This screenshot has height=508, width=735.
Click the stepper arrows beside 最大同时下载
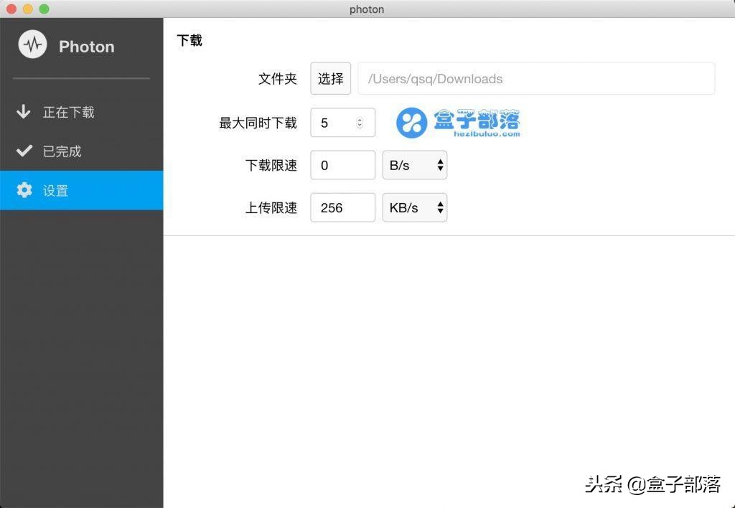point(360,122)
